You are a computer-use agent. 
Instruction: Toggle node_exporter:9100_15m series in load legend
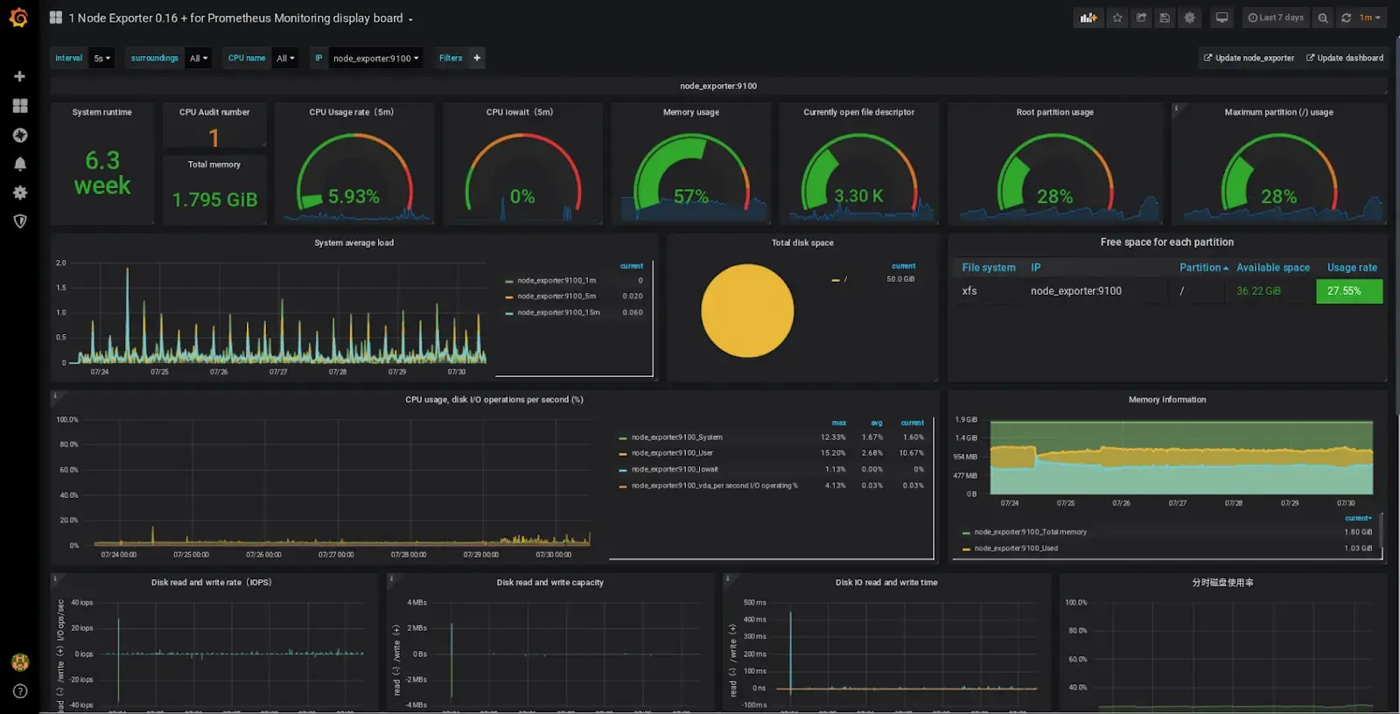click(x=558, y=312)
